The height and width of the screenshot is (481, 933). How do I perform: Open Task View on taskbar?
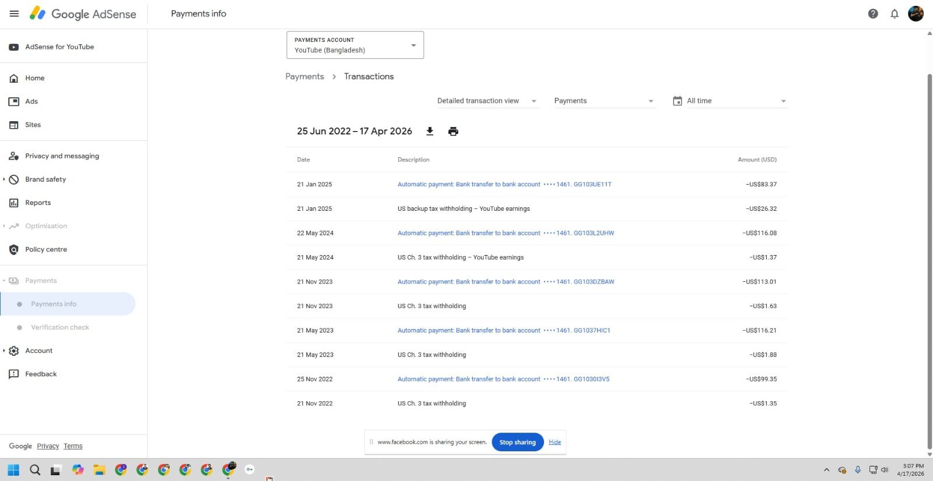coord(55,471)
